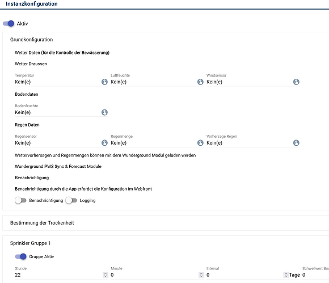Collapse the Grundkonfiguration section

click(x=31, y=40)
